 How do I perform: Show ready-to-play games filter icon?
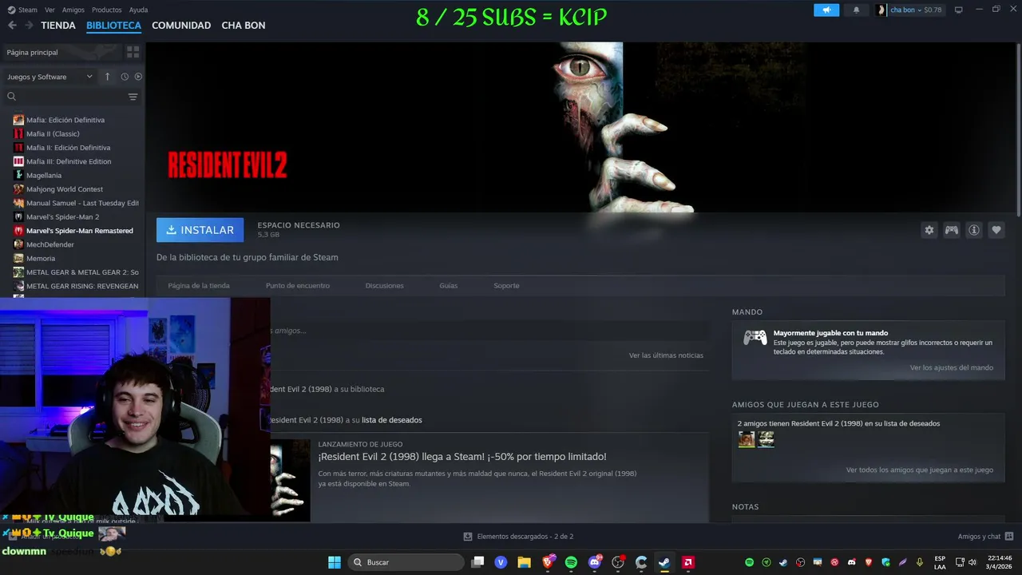[138, 77]
